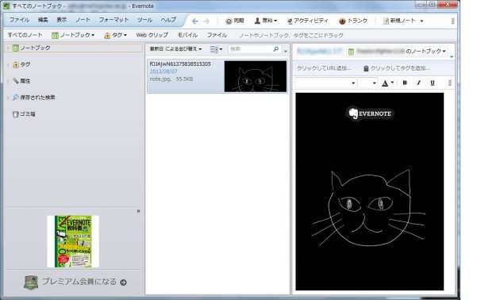Open the font color picker
This screenshot has width=477, height=300.
(387, 83)
